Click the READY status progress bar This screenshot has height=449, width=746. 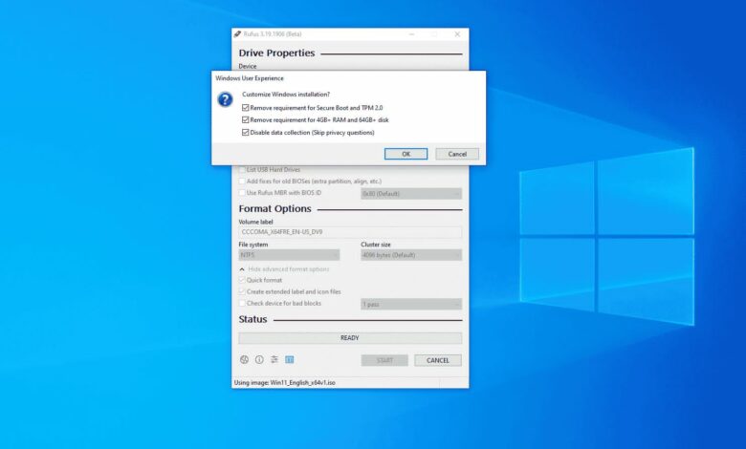click(x=350, y=338)
